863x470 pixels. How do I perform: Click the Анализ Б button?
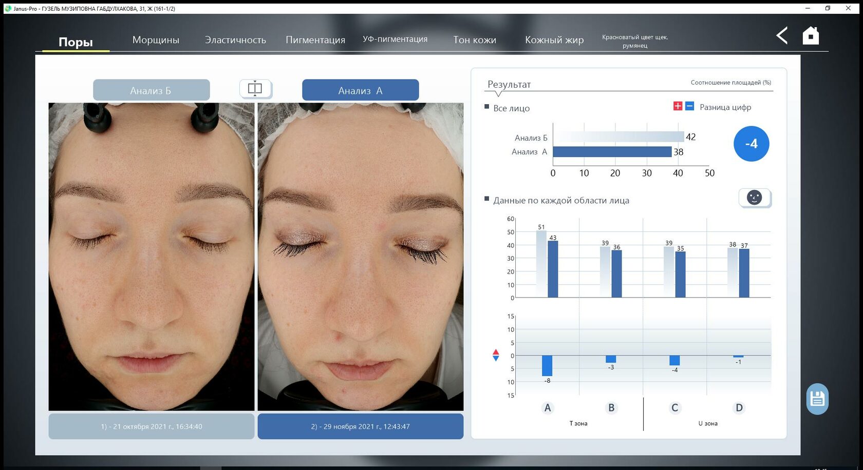coord(152,90)
